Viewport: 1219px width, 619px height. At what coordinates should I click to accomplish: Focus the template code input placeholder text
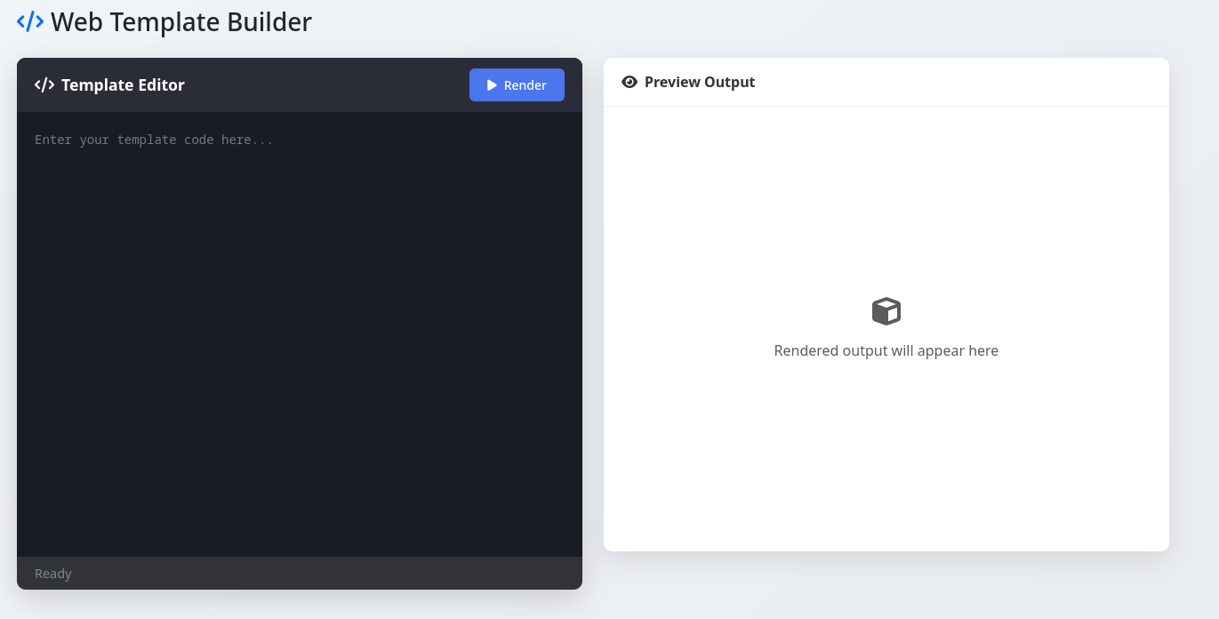154,140
